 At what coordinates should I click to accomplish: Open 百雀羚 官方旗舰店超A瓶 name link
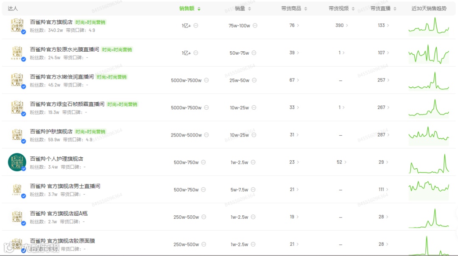[59, 213]
